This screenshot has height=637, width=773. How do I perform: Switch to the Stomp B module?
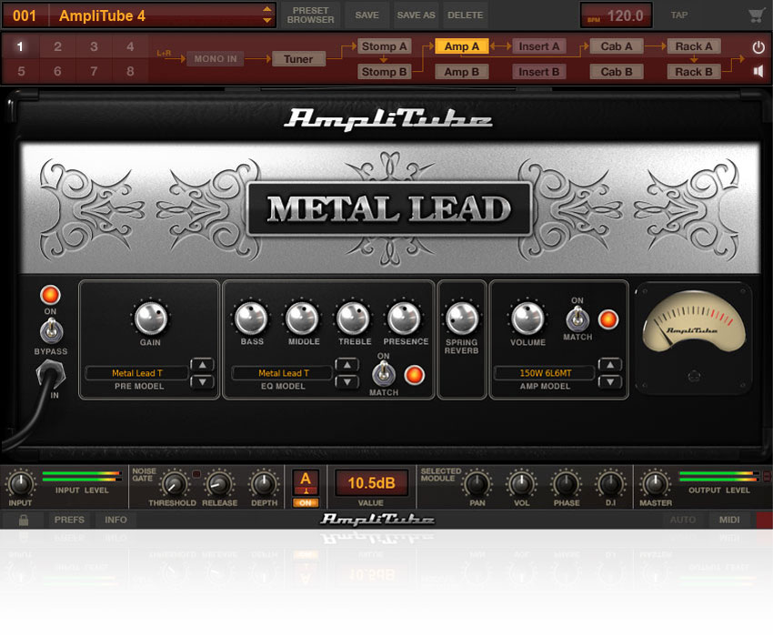(x=384, y=72)
